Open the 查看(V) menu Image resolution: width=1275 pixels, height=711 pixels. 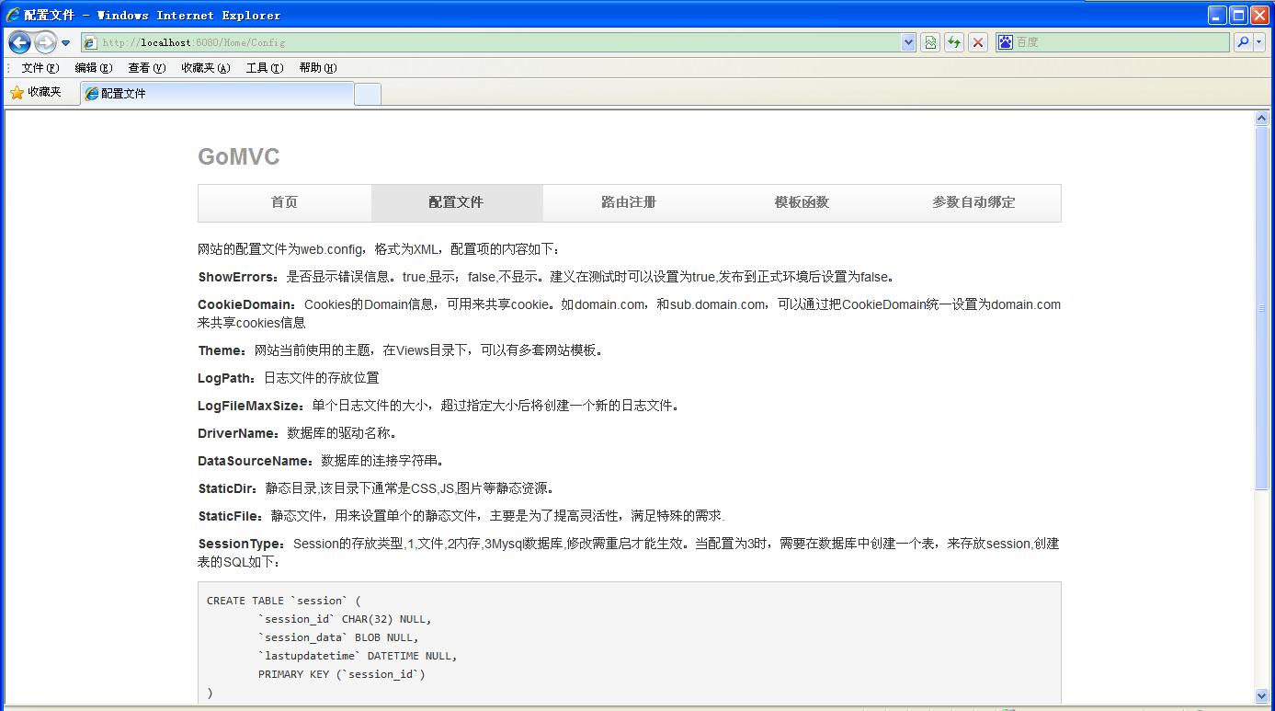tap(146, 68)
